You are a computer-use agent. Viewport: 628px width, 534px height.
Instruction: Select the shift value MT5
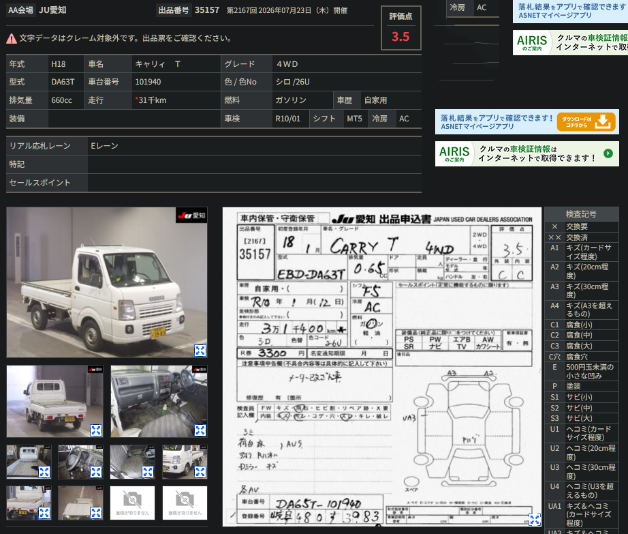(354, 119)
